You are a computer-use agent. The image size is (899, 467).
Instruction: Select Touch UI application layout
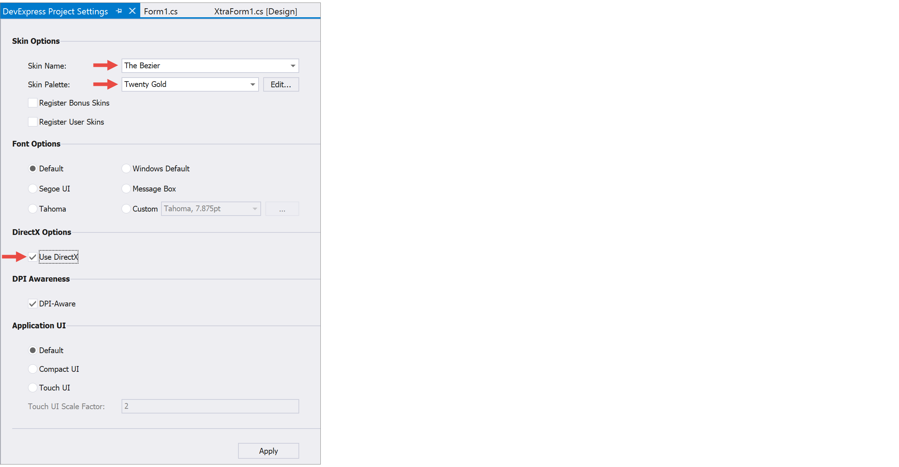[32, 387]
